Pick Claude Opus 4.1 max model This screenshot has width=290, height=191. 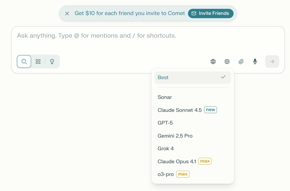tap(177, 161)
